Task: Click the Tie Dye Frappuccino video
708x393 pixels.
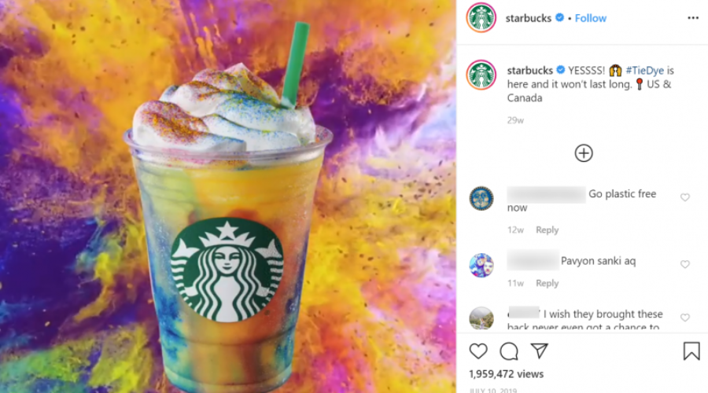Action: coord(227,196)
